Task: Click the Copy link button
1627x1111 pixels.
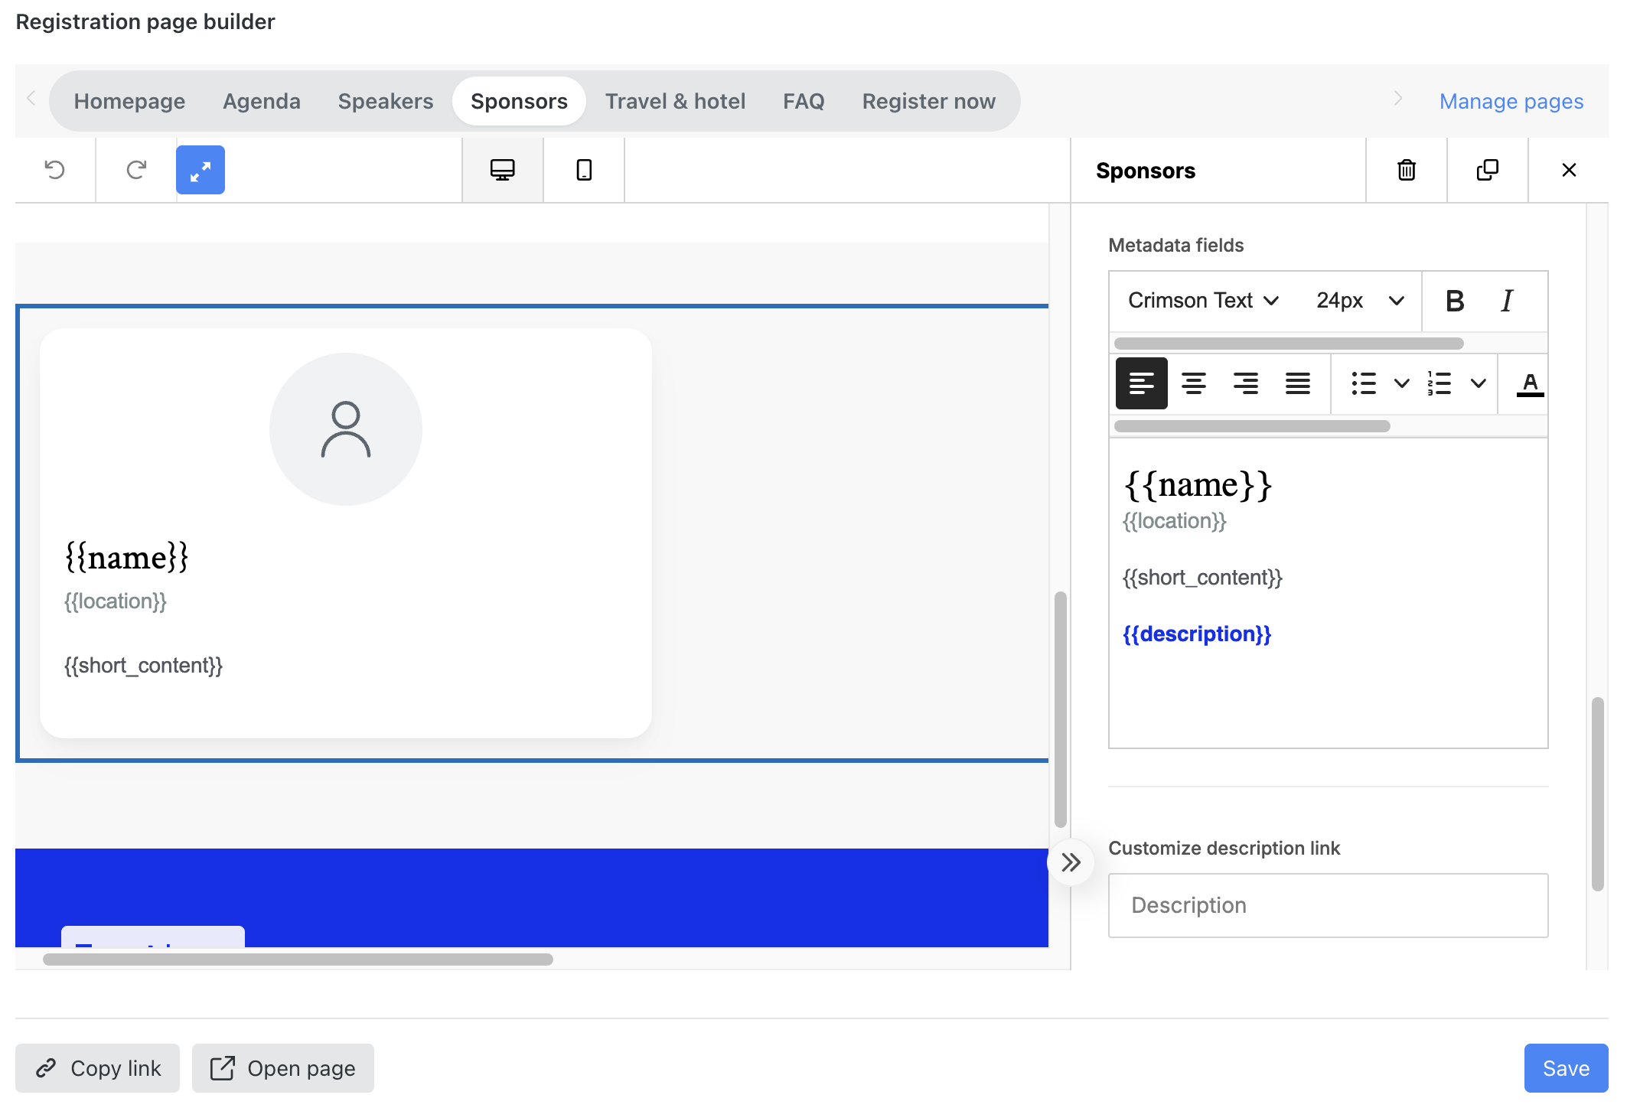Action: point(97,1068)
